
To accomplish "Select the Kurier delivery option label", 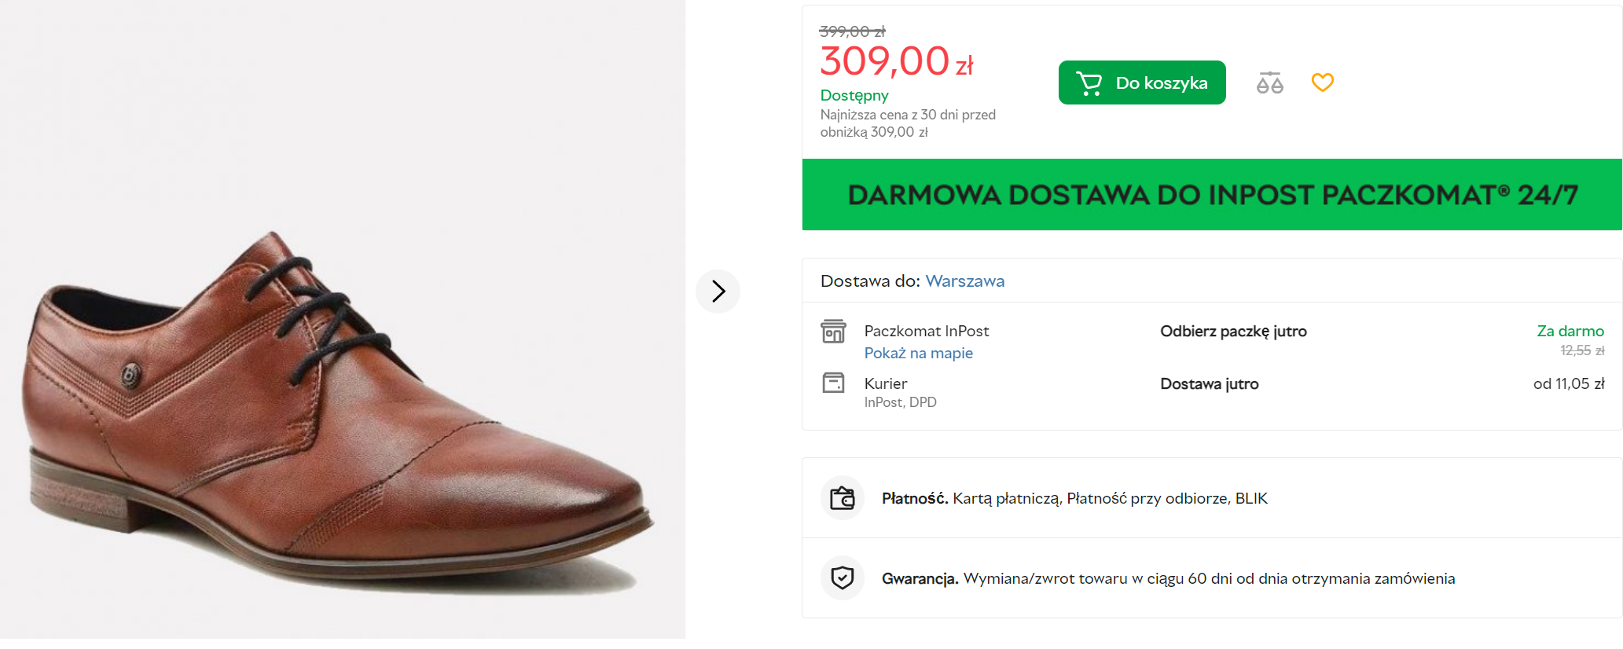I will coord(885,384).
